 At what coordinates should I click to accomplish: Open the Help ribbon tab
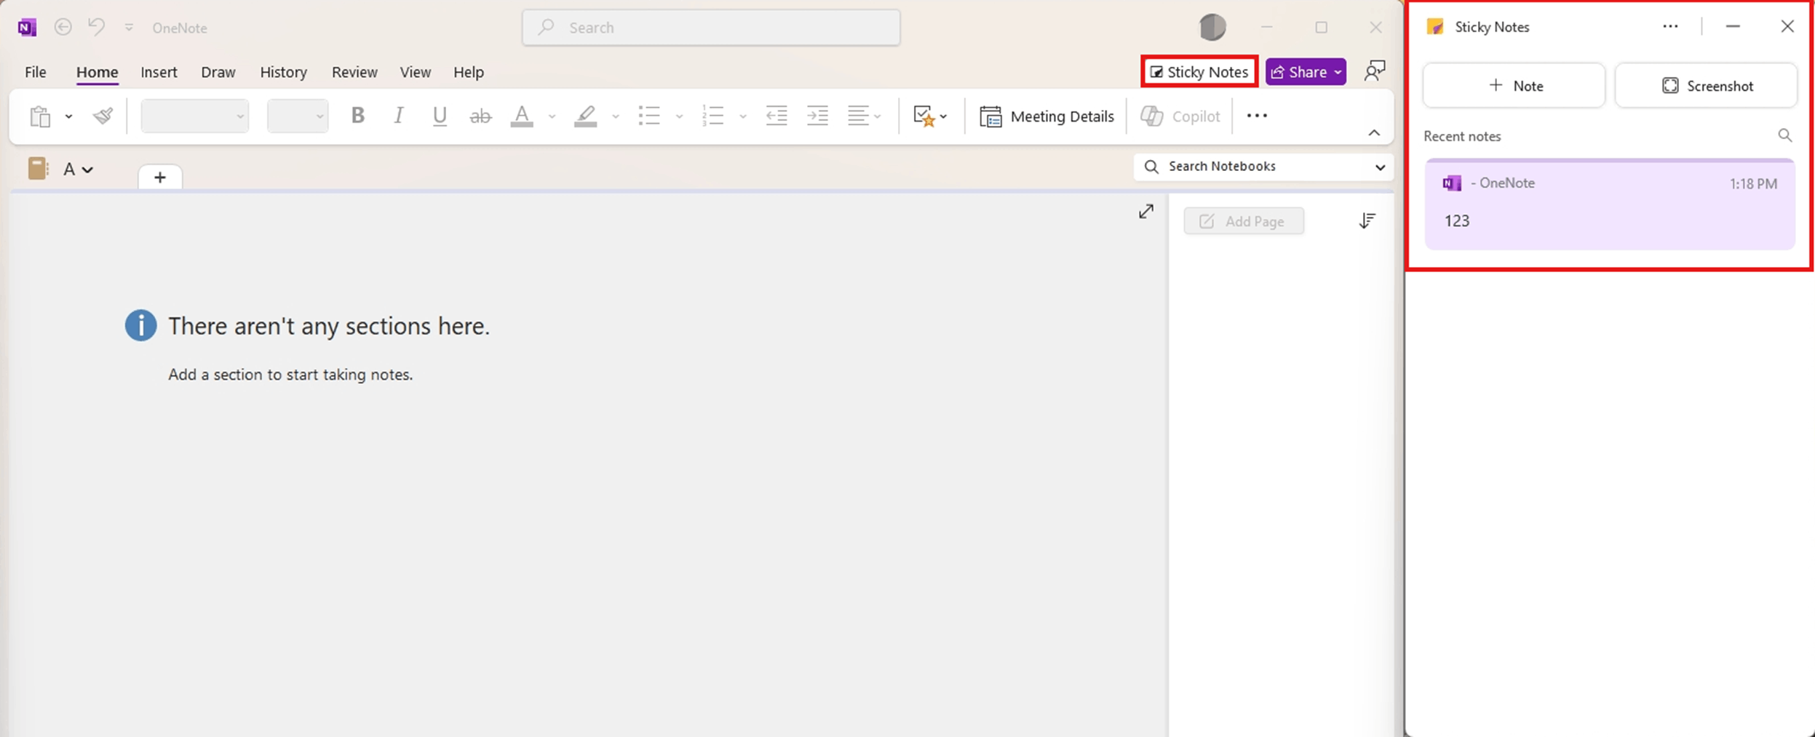pyautogui.click(x=469, y=72)
